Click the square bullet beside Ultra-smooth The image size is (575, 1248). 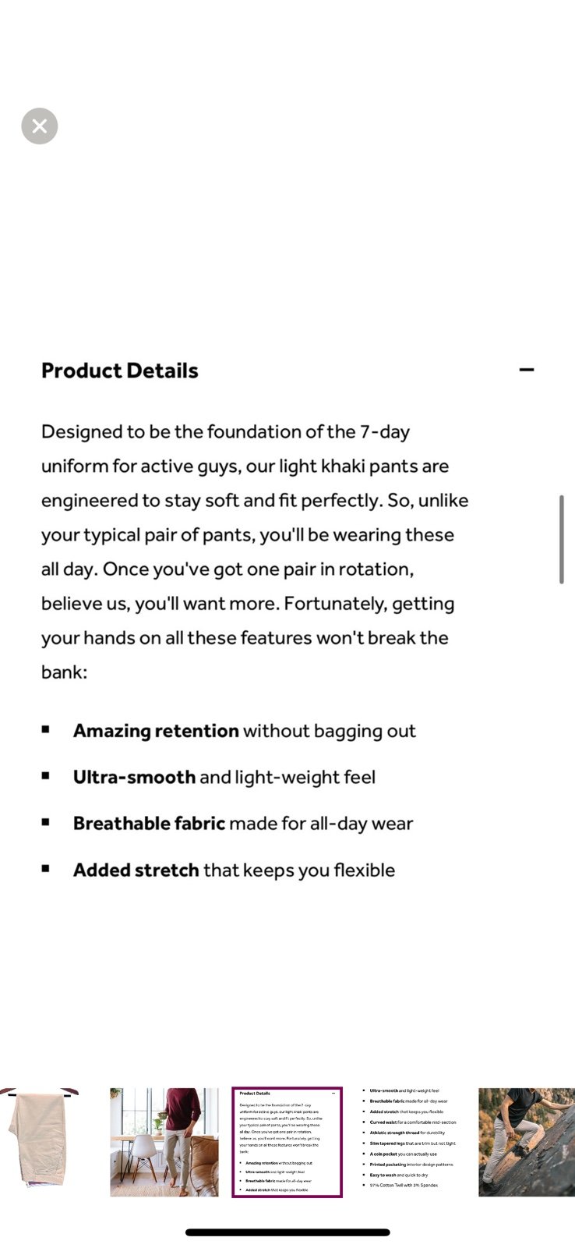pyautogui.click(x=46, y=775)
